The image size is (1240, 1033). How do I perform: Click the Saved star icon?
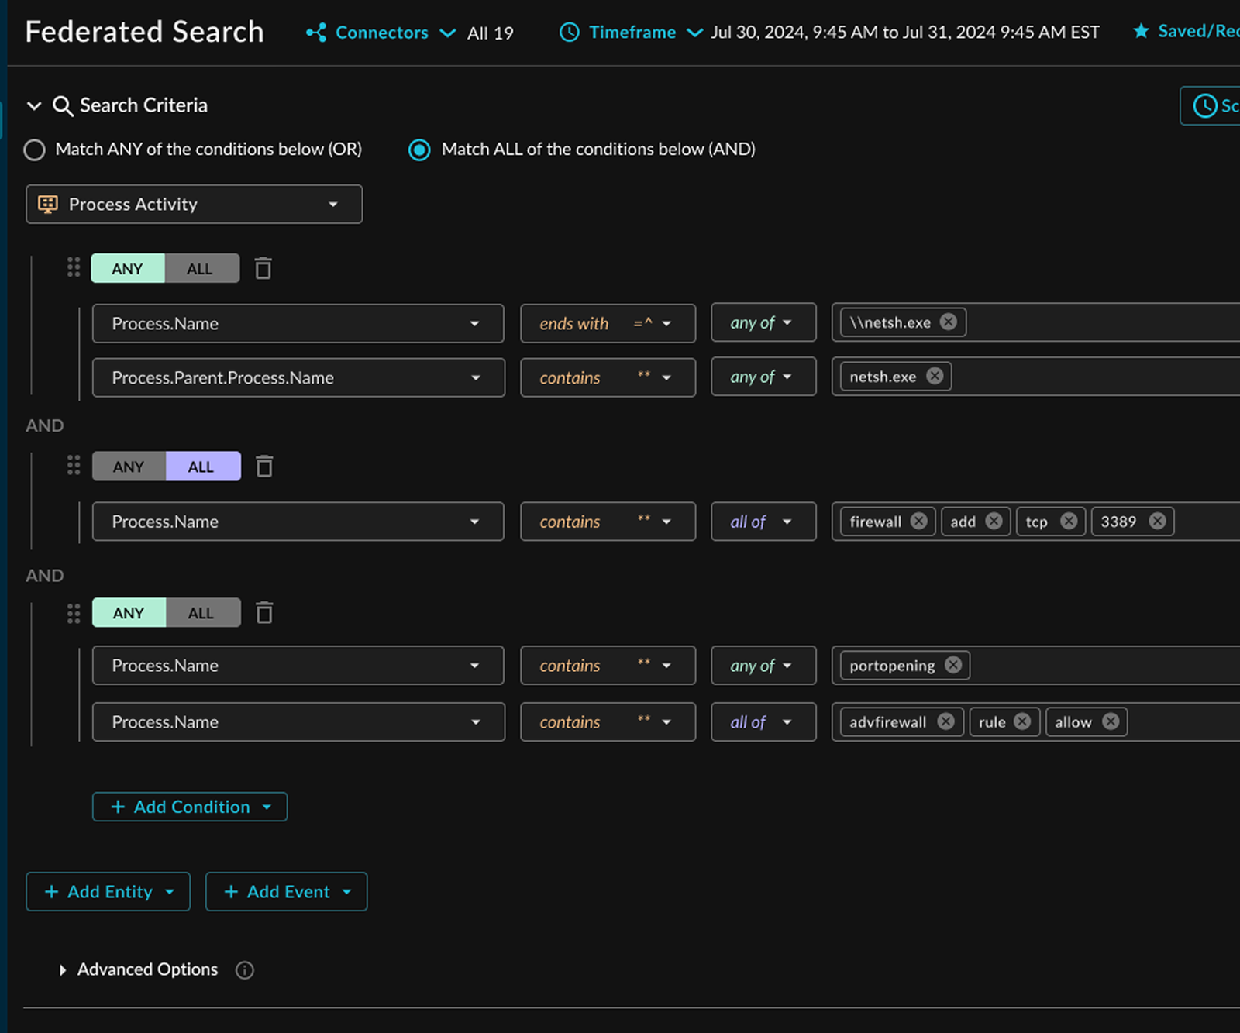(1141, 31)
